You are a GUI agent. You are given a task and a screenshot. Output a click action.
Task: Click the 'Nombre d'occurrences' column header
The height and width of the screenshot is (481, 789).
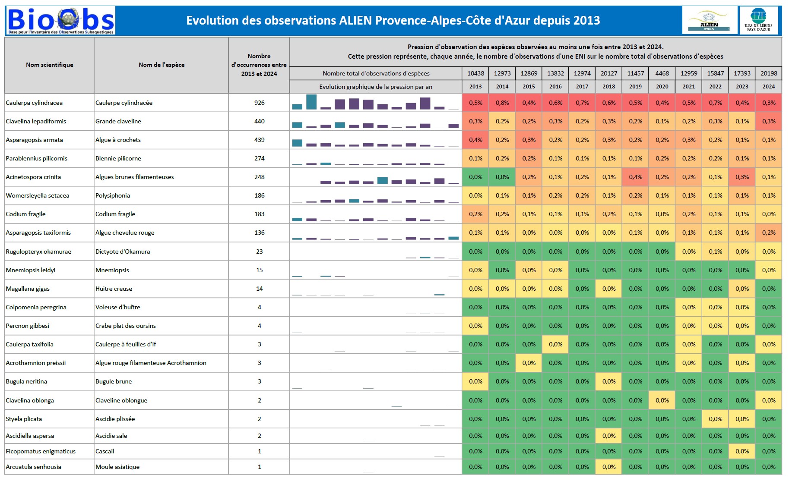[x=259, y=65]
